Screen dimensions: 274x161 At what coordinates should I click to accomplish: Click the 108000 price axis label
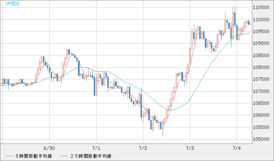click(261, 68)
